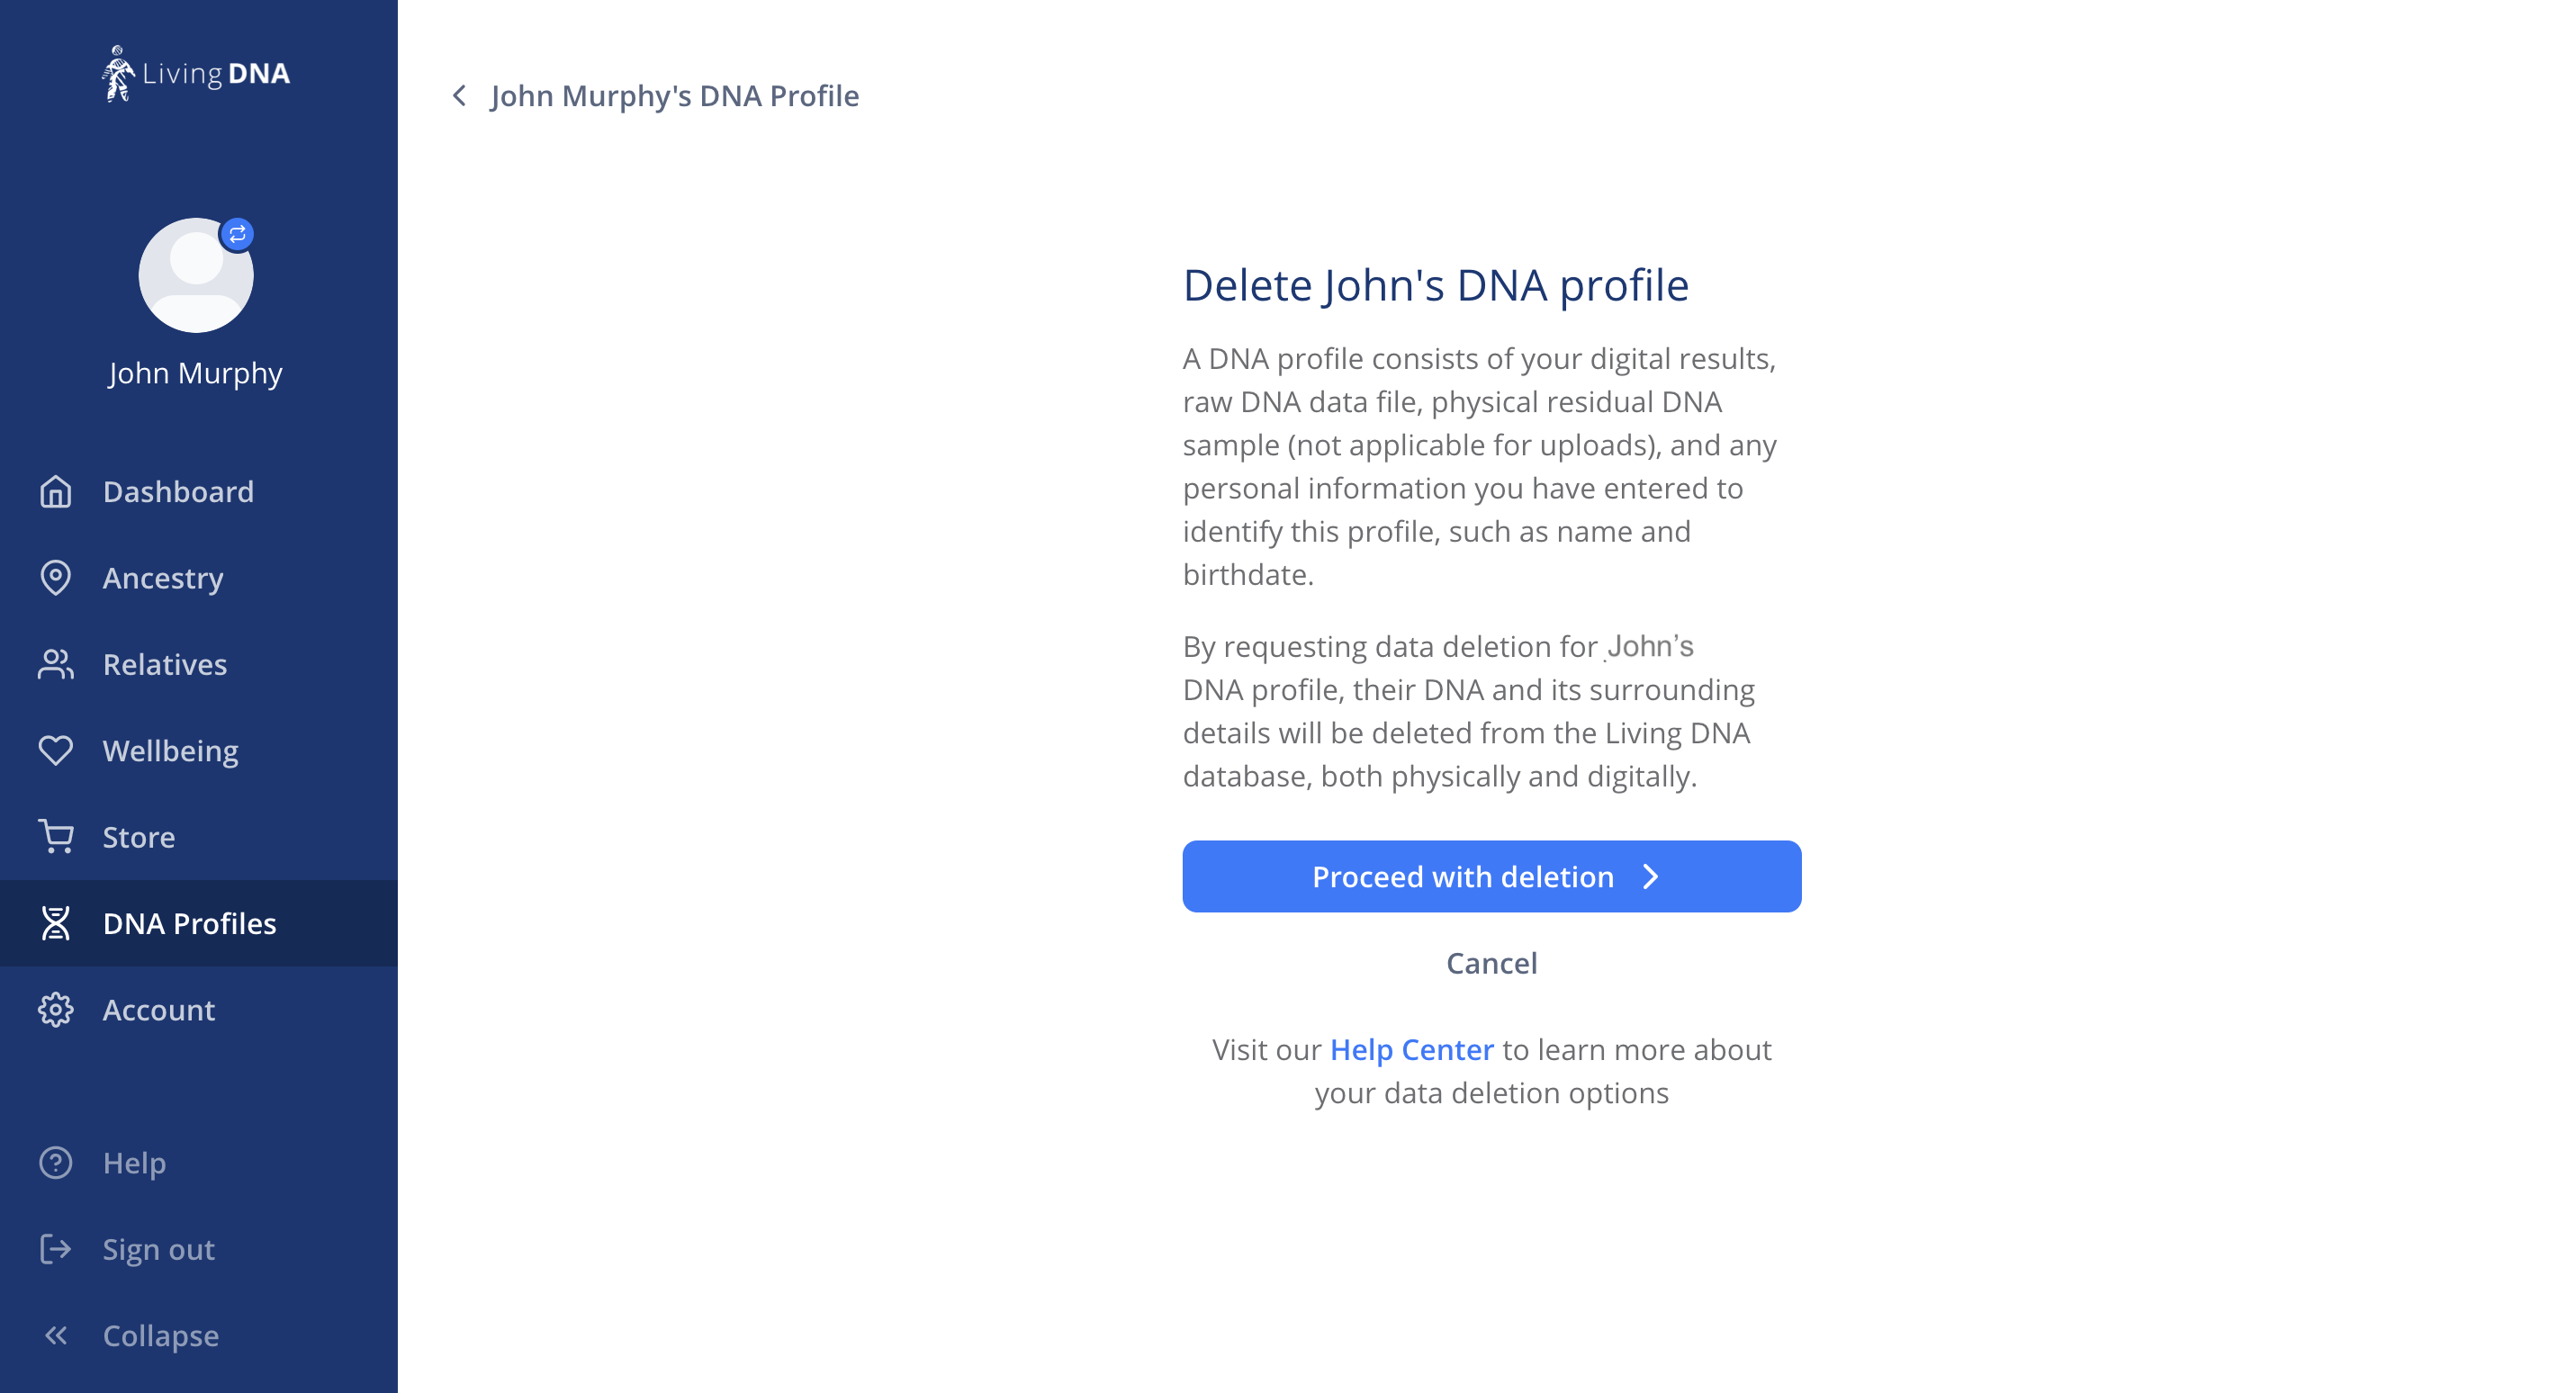The height and width of the screenshot is (1393, 2576).
Task: Go back using the left chevron arrow
Action: (459, 96)
